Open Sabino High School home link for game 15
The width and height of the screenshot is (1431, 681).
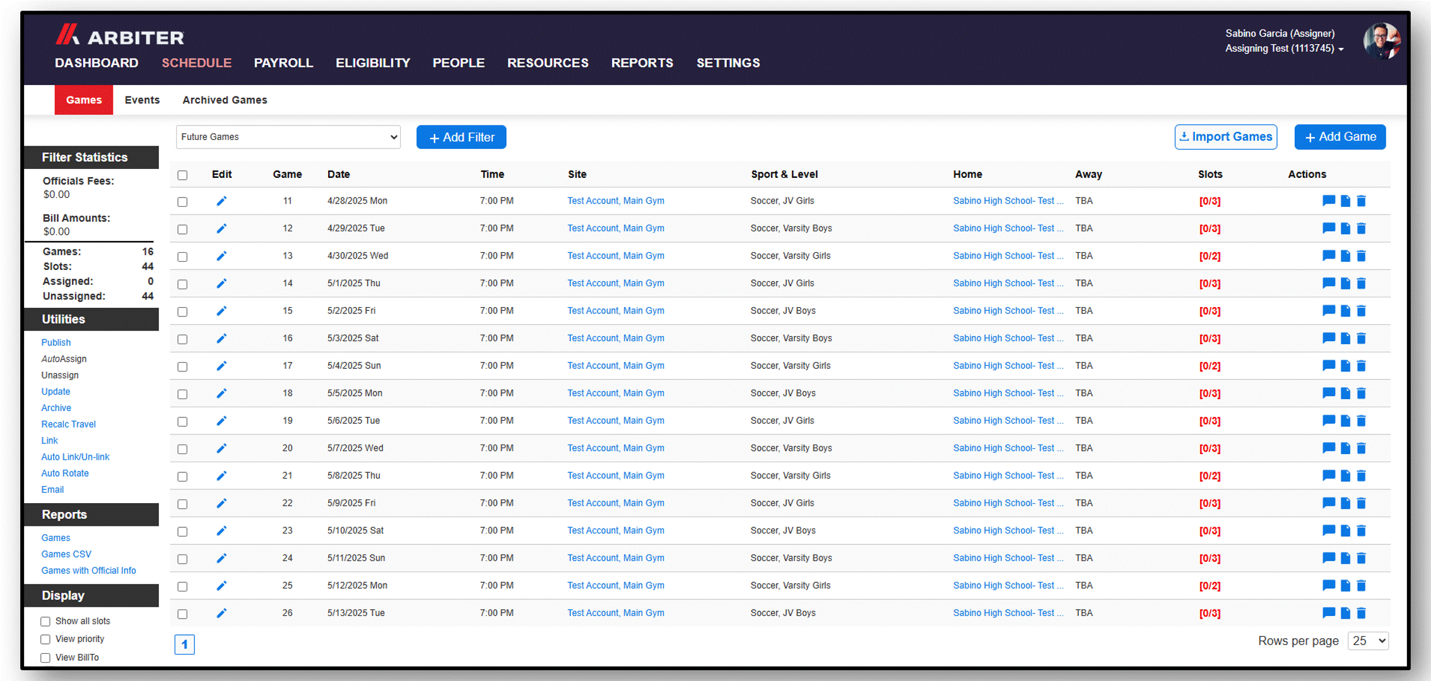[1008, 311]
